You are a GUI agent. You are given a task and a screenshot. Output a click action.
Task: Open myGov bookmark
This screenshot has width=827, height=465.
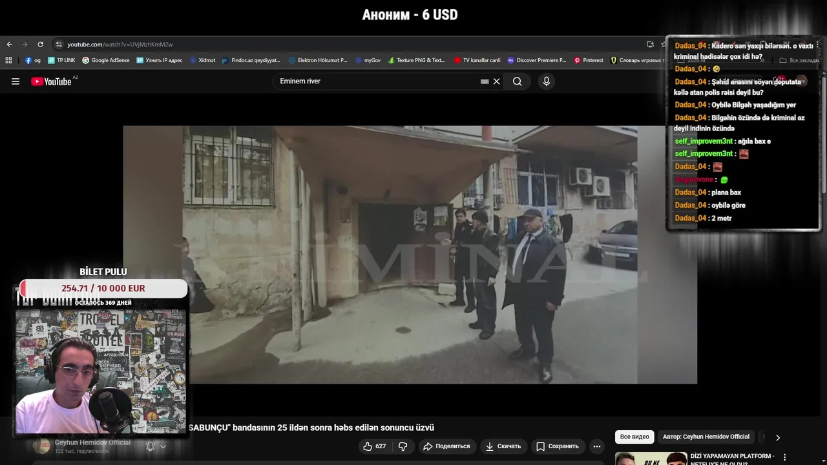(368, 60)
